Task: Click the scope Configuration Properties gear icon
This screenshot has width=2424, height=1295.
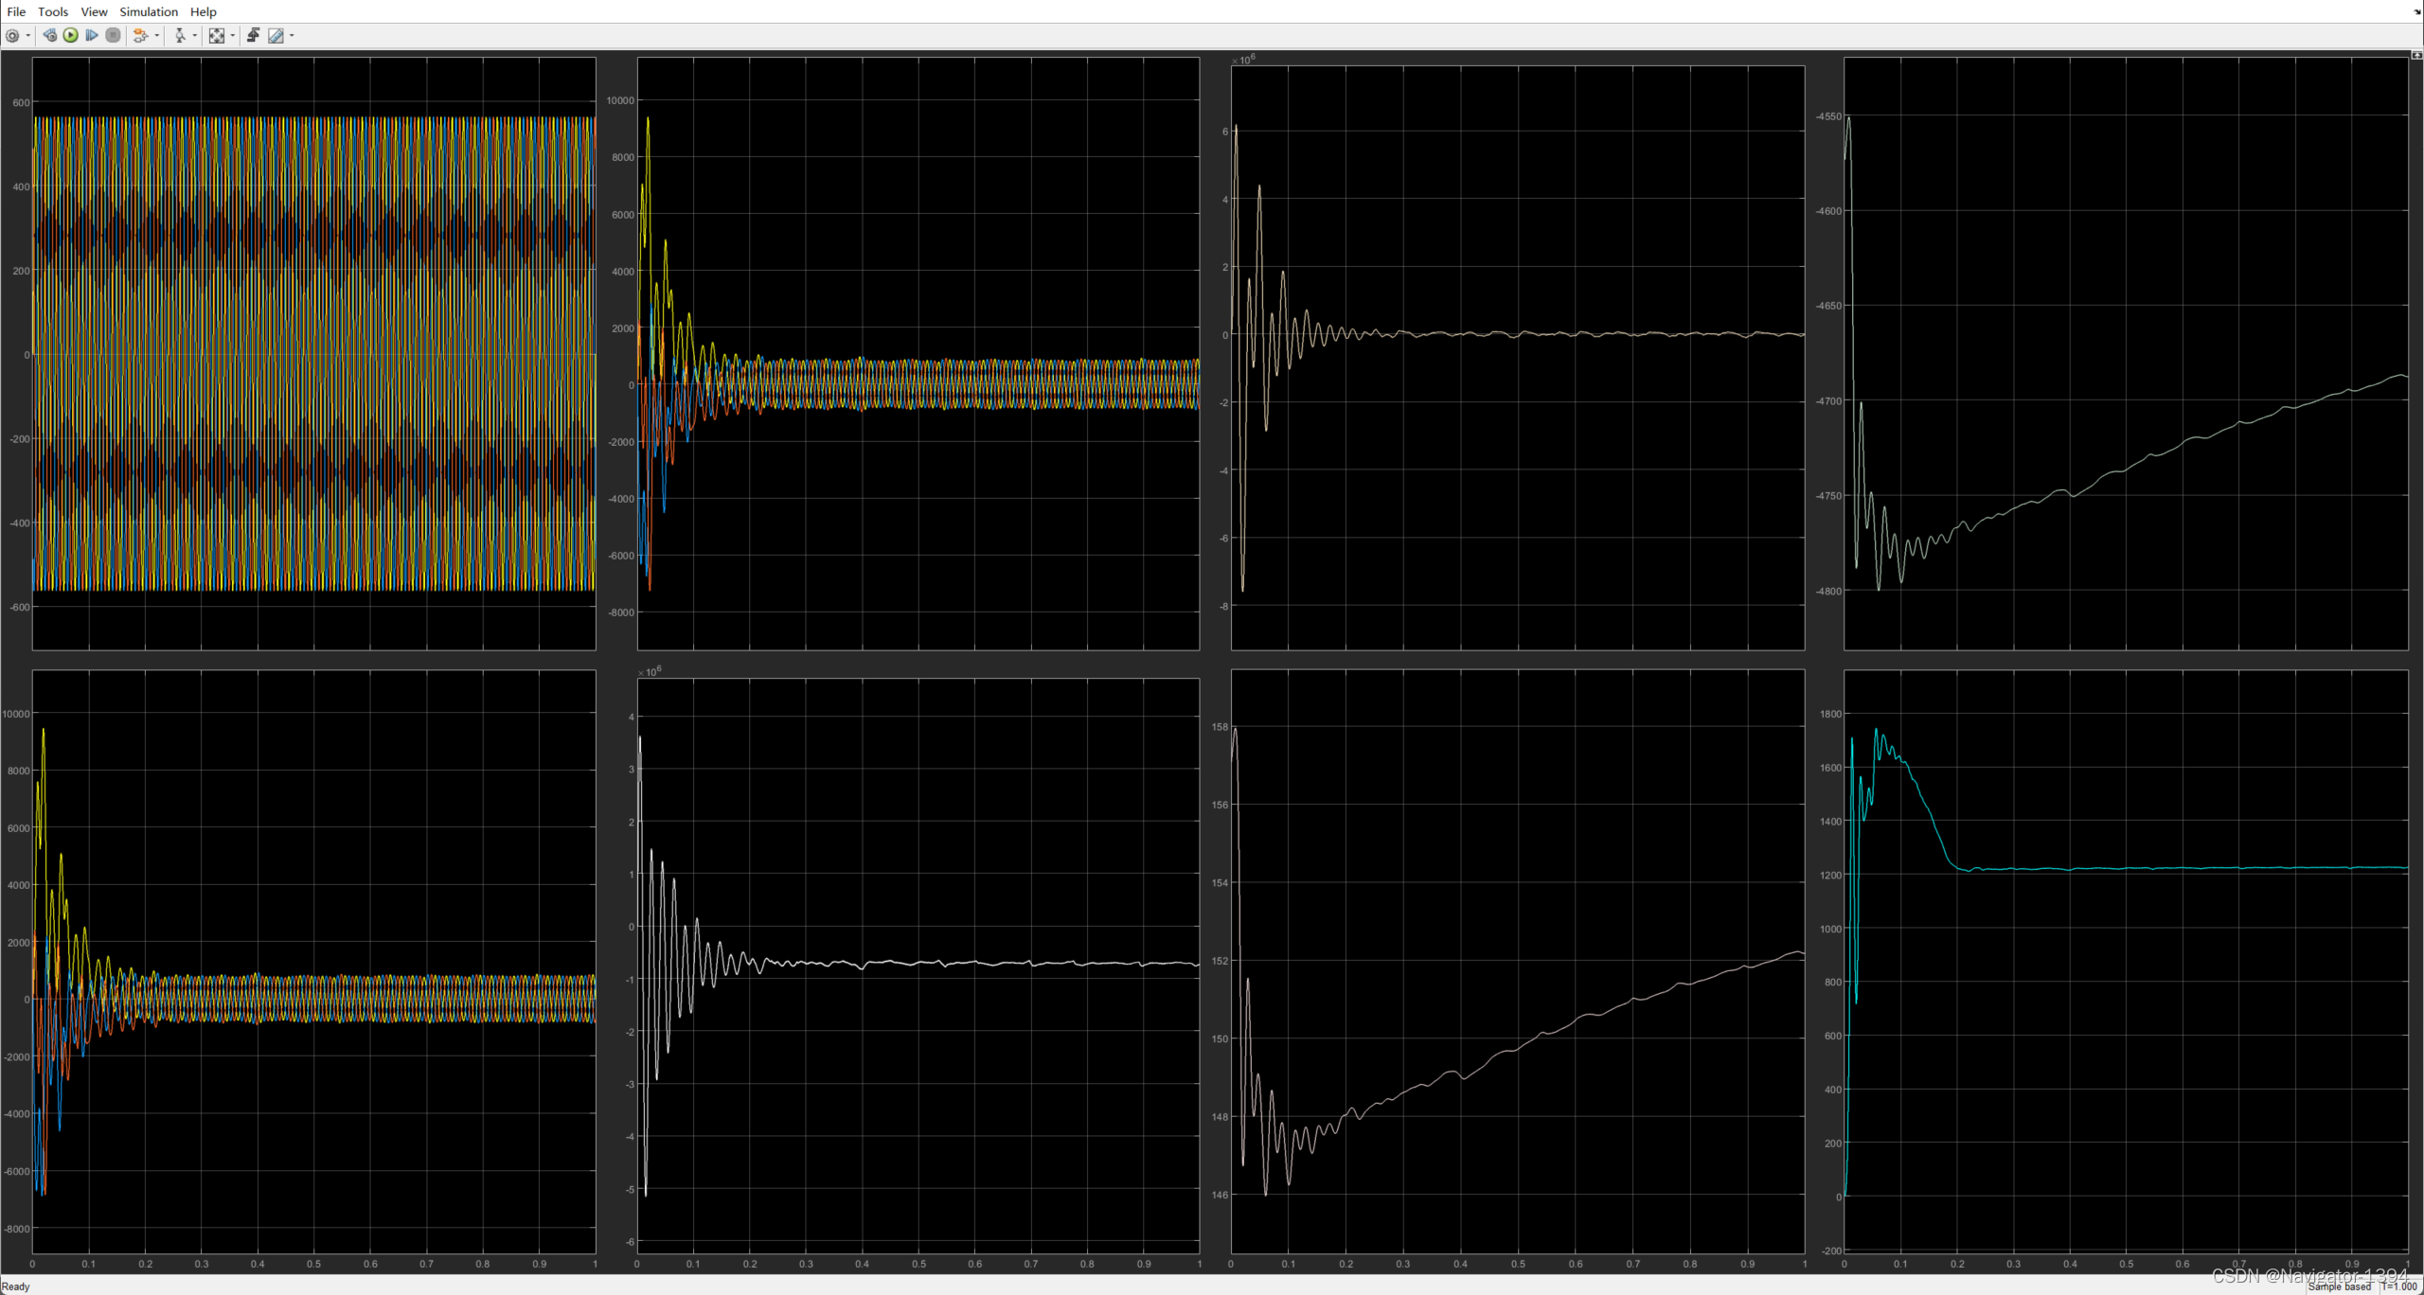Action: 12,36
